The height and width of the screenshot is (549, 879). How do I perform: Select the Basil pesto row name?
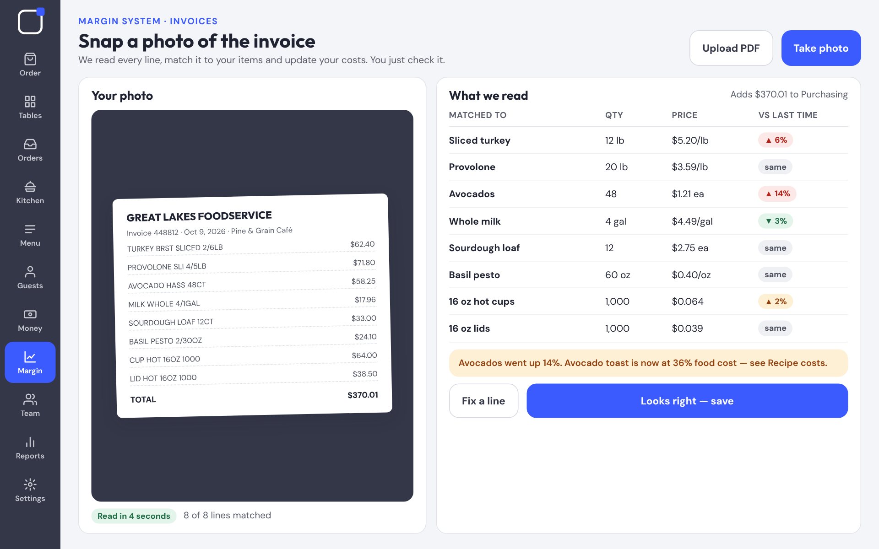click(474, 275)
